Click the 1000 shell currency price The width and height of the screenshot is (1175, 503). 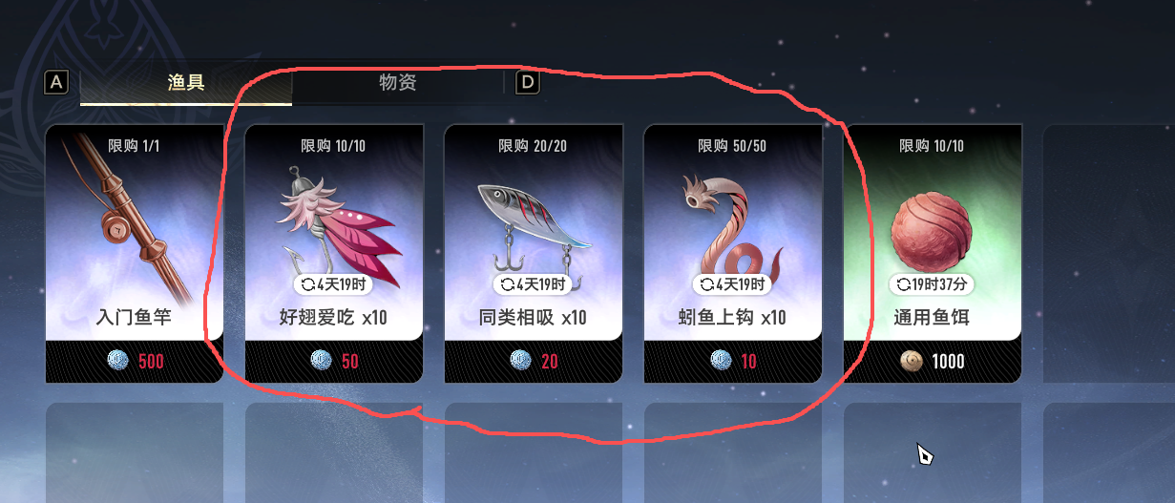click(x=948, y=362)
